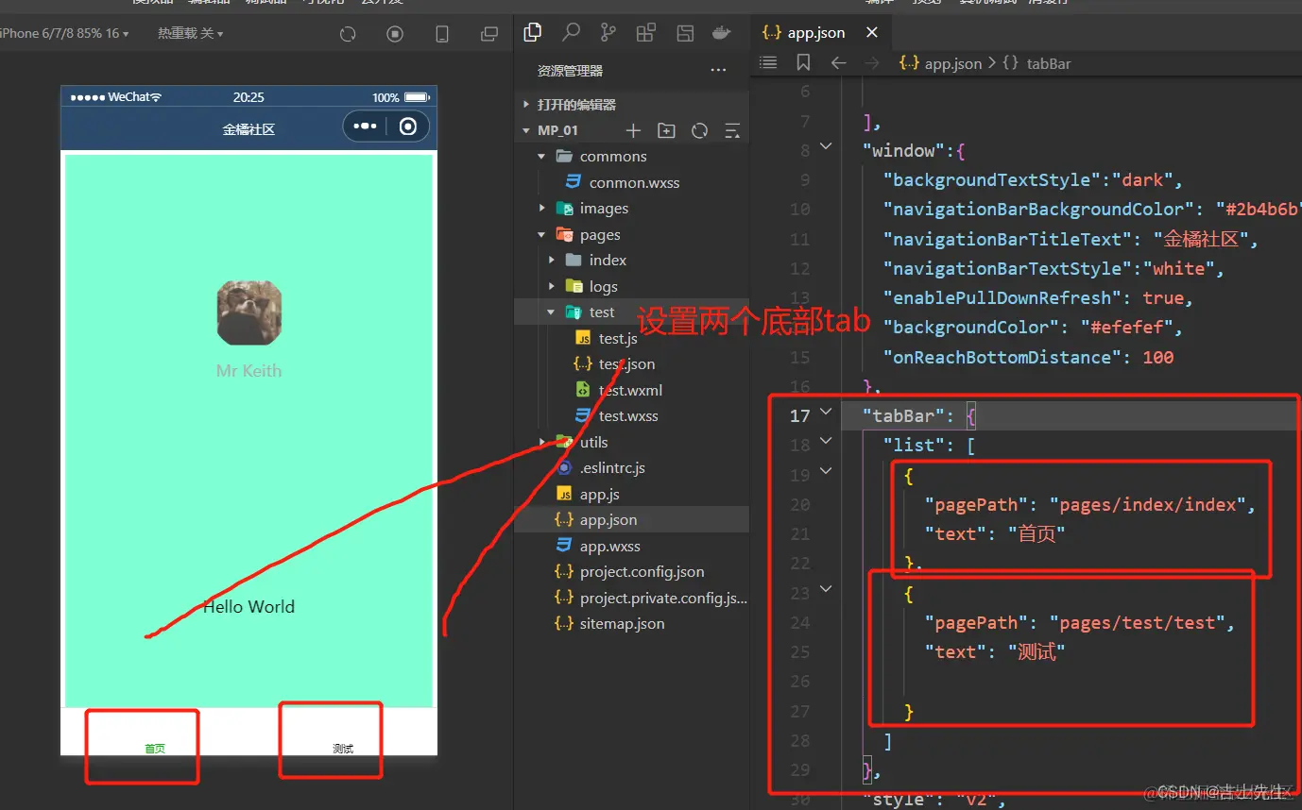This screenshot has width=1302, height=810.
Task: Expand the index folder
Action: 552,261
